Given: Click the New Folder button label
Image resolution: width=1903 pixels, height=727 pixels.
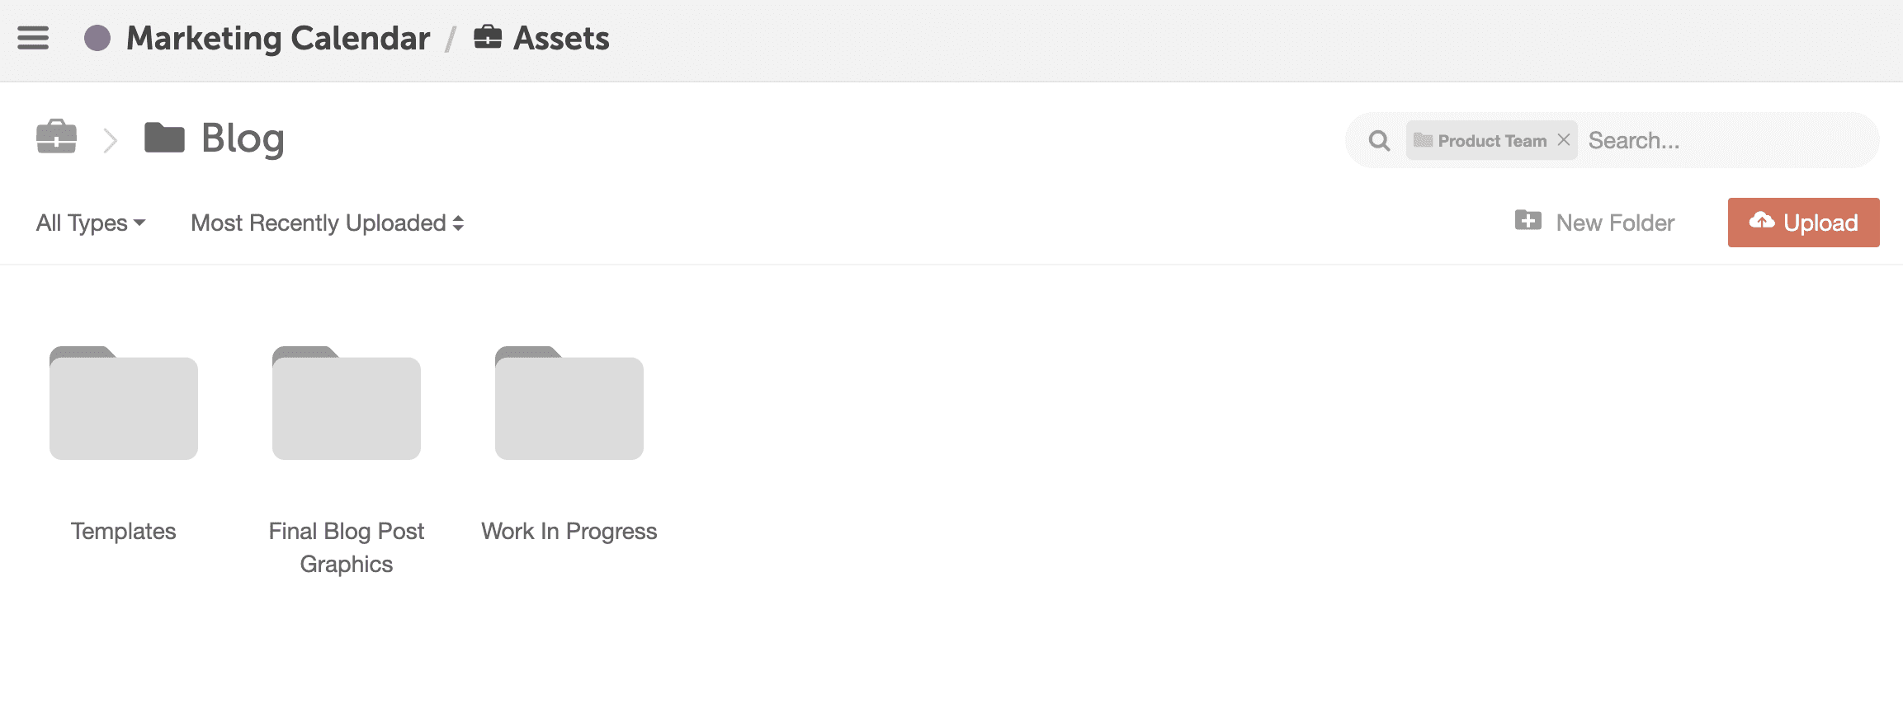Looking at the screenshot, I should 1615,223.
